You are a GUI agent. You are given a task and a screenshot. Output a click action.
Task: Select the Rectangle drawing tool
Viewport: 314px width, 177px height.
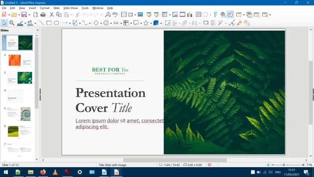[49, 23]
